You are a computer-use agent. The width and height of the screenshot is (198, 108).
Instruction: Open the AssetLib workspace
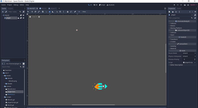(x=110, y=5)
